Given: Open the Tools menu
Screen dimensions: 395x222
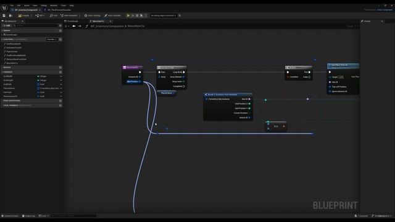Looking at the screenshot, I should tap(63, 6).
